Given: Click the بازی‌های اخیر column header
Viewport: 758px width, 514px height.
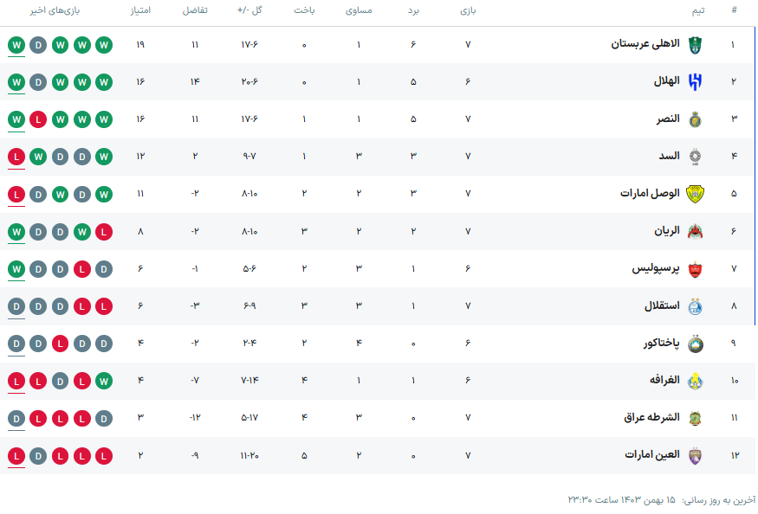Looking at the screenshot, I should [55, 10].
